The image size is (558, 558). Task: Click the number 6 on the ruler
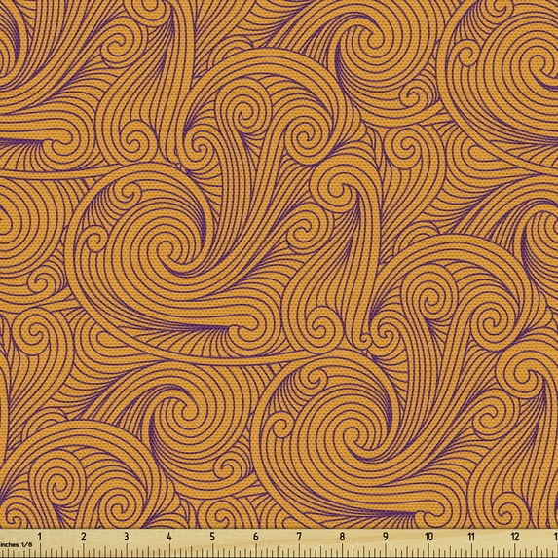point(255,536)
